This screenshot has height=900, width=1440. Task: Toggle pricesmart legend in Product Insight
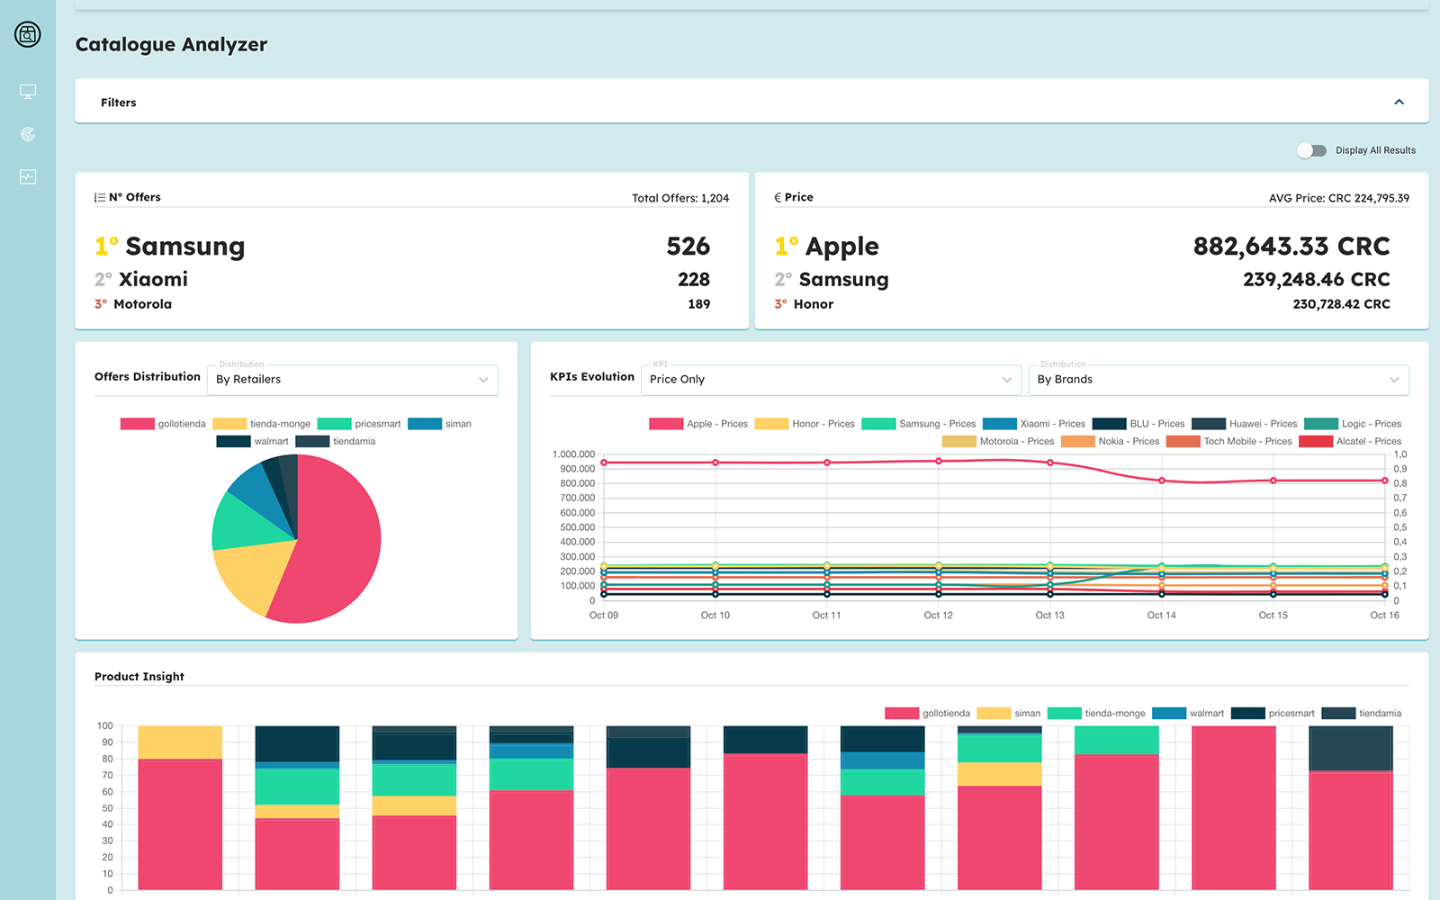(x=1273, y=714)
